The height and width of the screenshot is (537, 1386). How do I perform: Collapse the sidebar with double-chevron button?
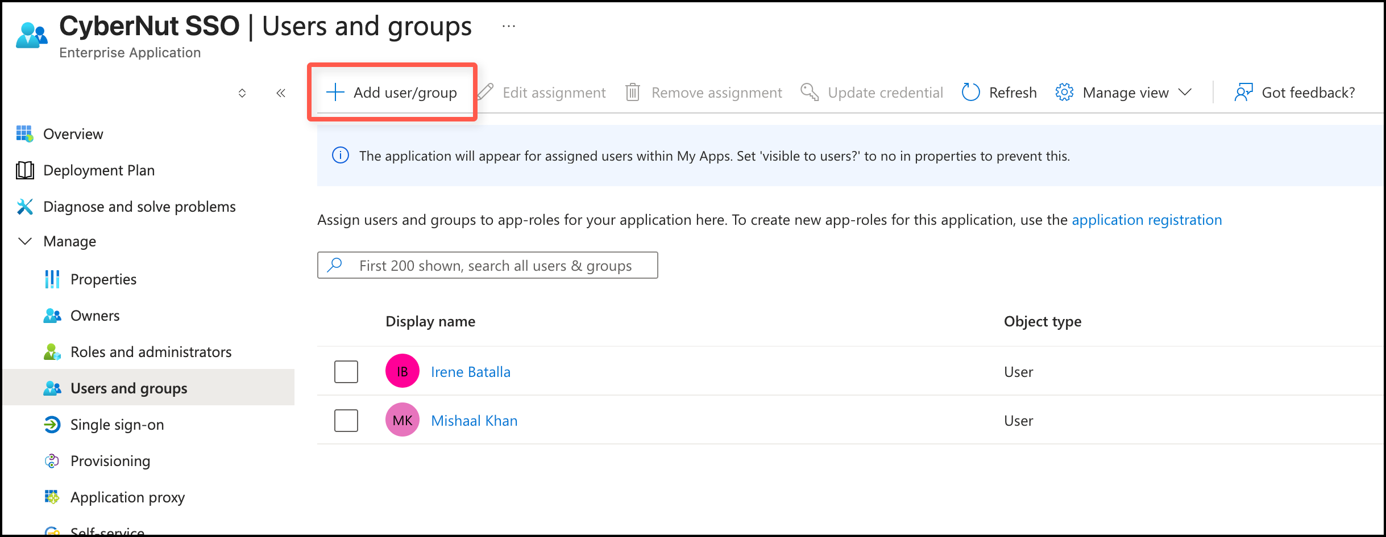(x=281, y=93)
